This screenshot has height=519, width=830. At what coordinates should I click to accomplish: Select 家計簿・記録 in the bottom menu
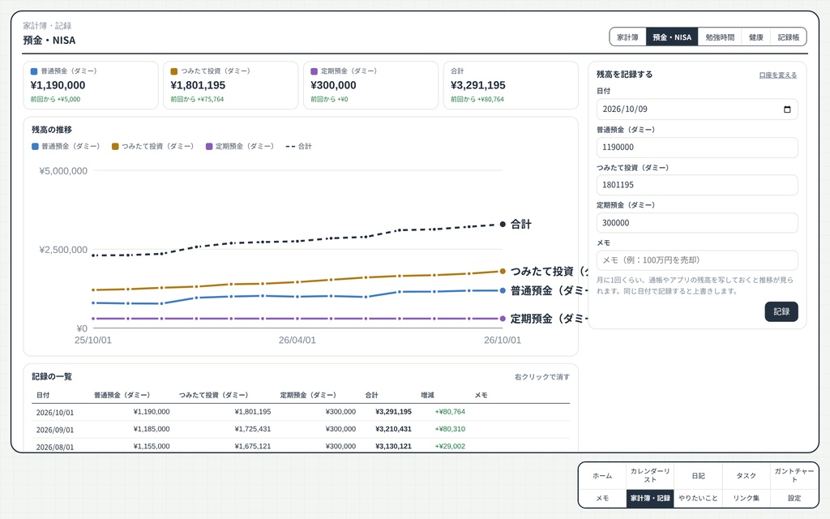650,499
